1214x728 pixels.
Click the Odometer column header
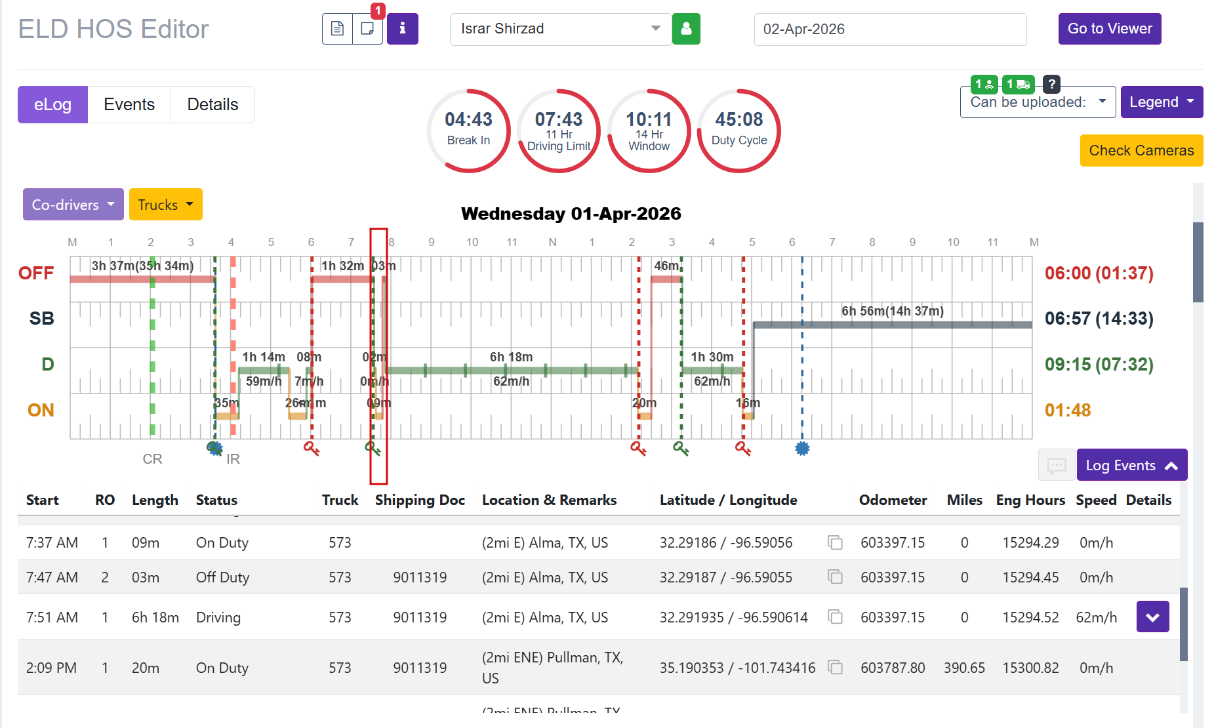[x=893, y=500]
